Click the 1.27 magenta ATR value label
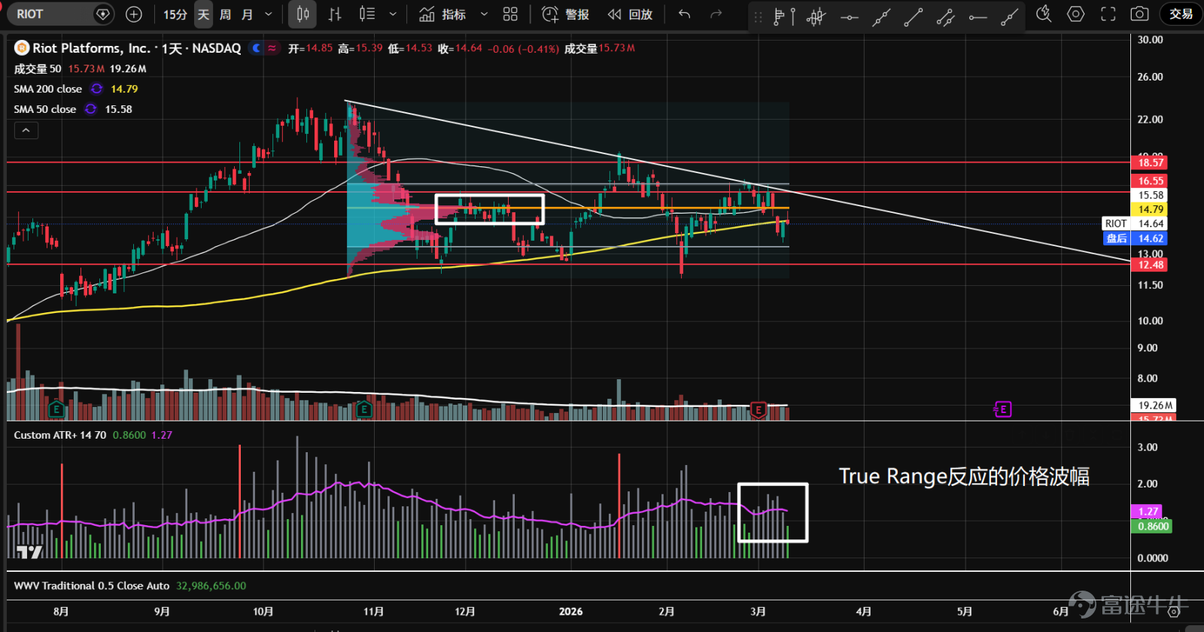This screenshot has height=632, width=1204. [1148, 512]
